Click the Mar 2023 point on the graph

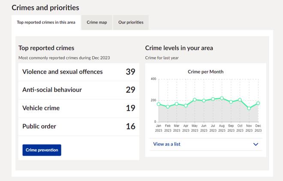(x=177, y=104)
